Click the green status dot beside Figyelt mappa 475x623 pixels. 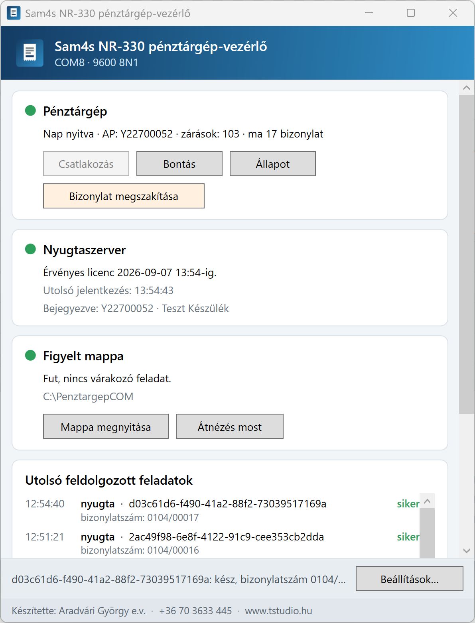click(31, 356)
